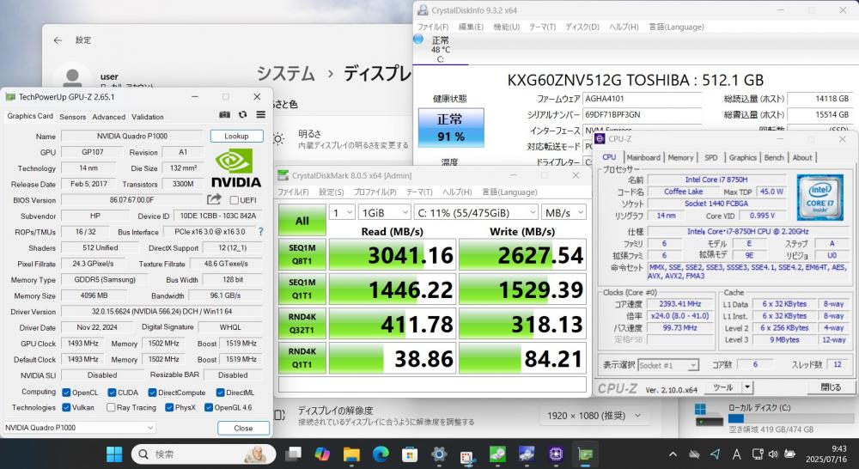
Task: Open File Explorer from the taskbar
Action: (x=351, y=454)
